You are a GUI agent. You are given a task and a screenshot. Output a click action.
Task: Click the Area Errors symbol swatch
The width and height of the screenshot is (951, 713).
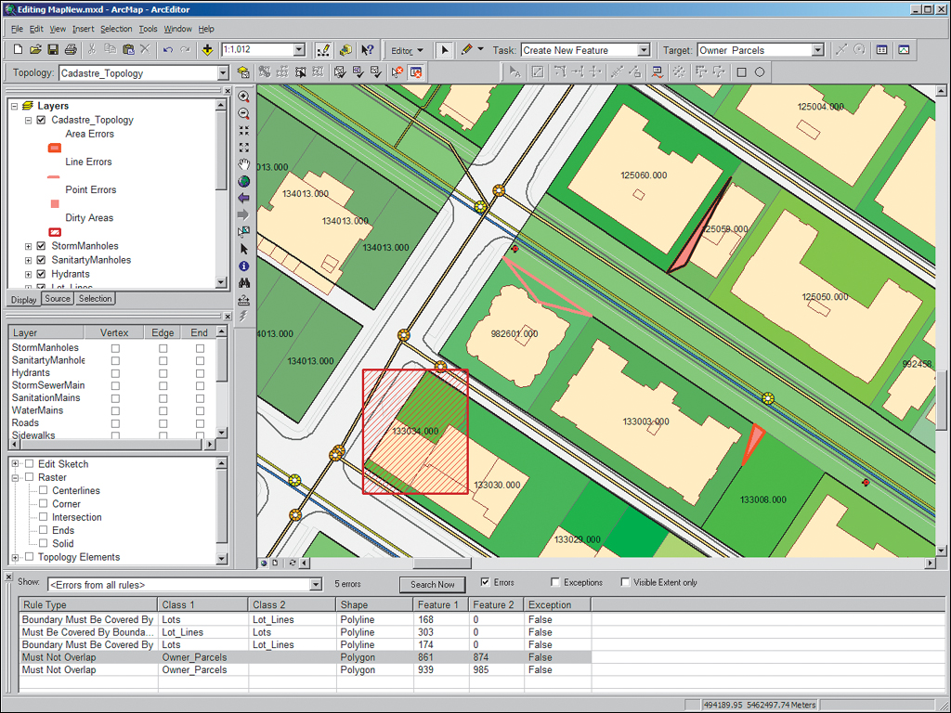(x=55, y=148)
